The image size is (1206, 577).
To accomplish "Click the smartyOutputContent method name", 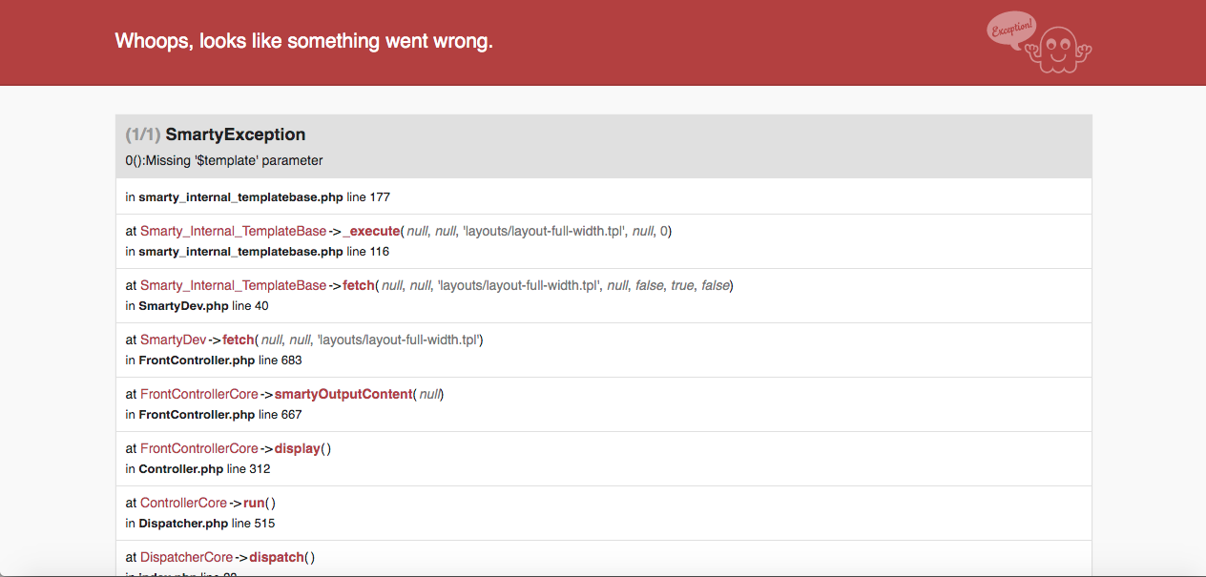I will pyautogui.click(x=343, y=394).
